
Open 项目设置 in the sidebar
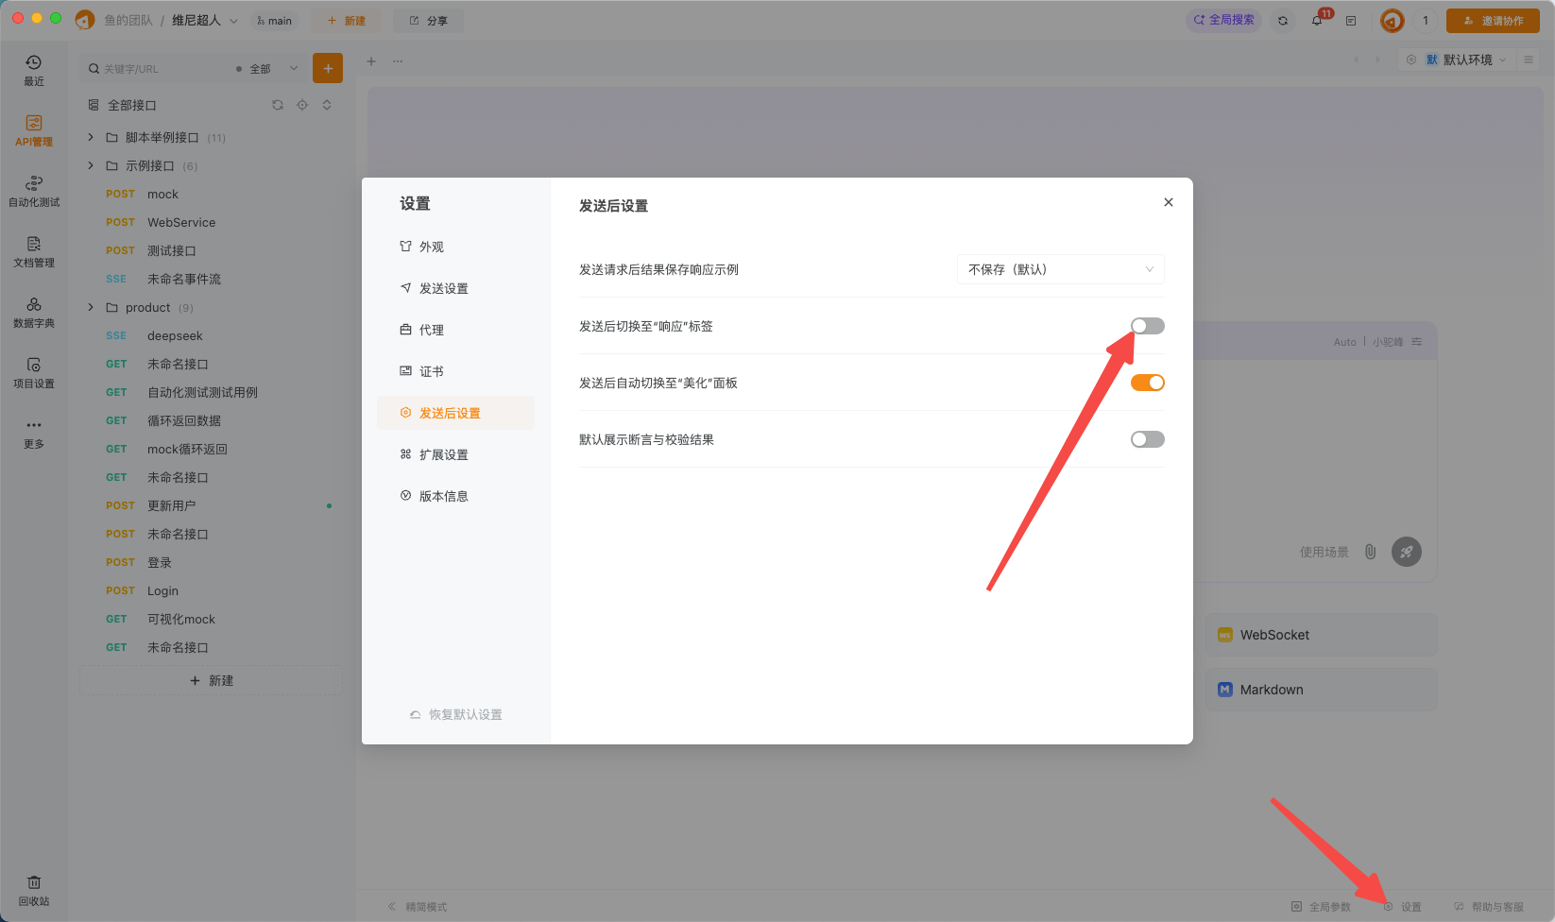point(34,372)
